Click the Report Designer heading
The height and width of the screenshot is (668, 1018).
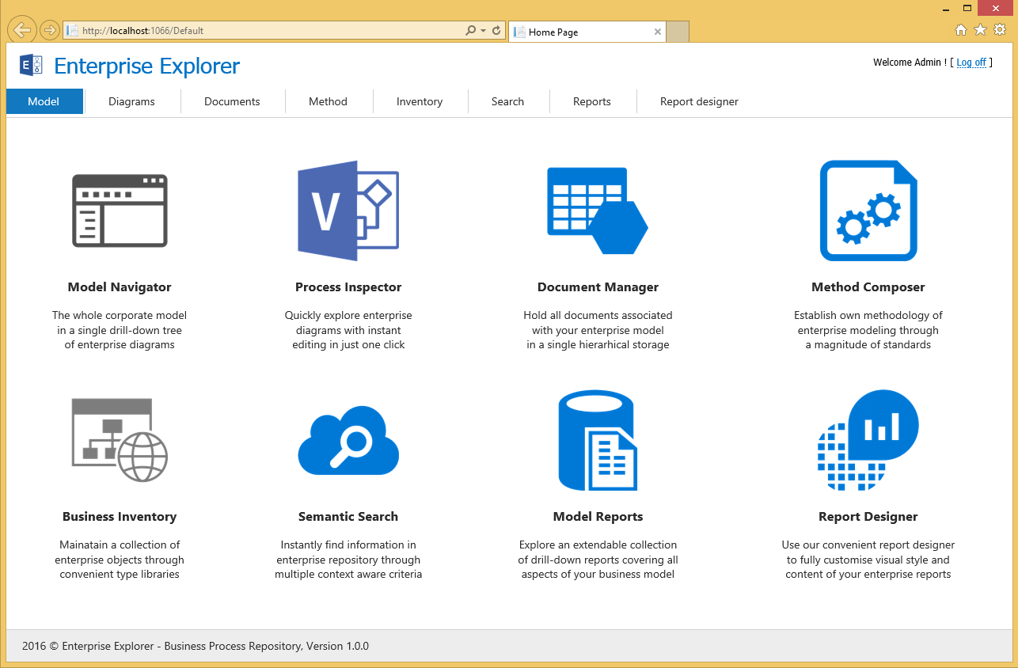click(868, 517)
